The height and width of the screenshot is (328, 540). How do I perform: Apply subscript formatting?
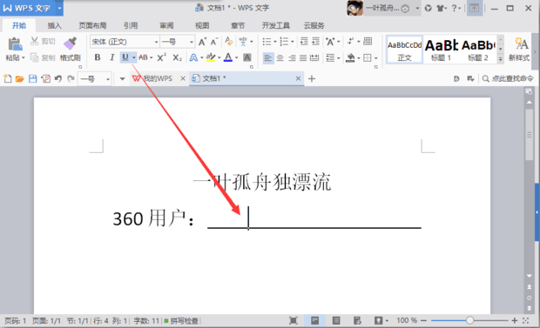pos(177,57)
